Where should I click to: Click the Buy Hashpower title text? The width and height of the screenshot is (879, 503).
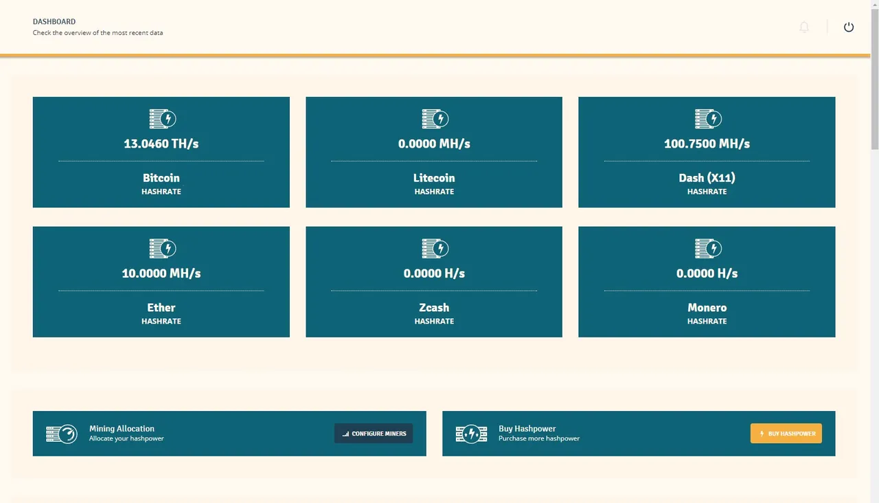[x=527, y=428]
